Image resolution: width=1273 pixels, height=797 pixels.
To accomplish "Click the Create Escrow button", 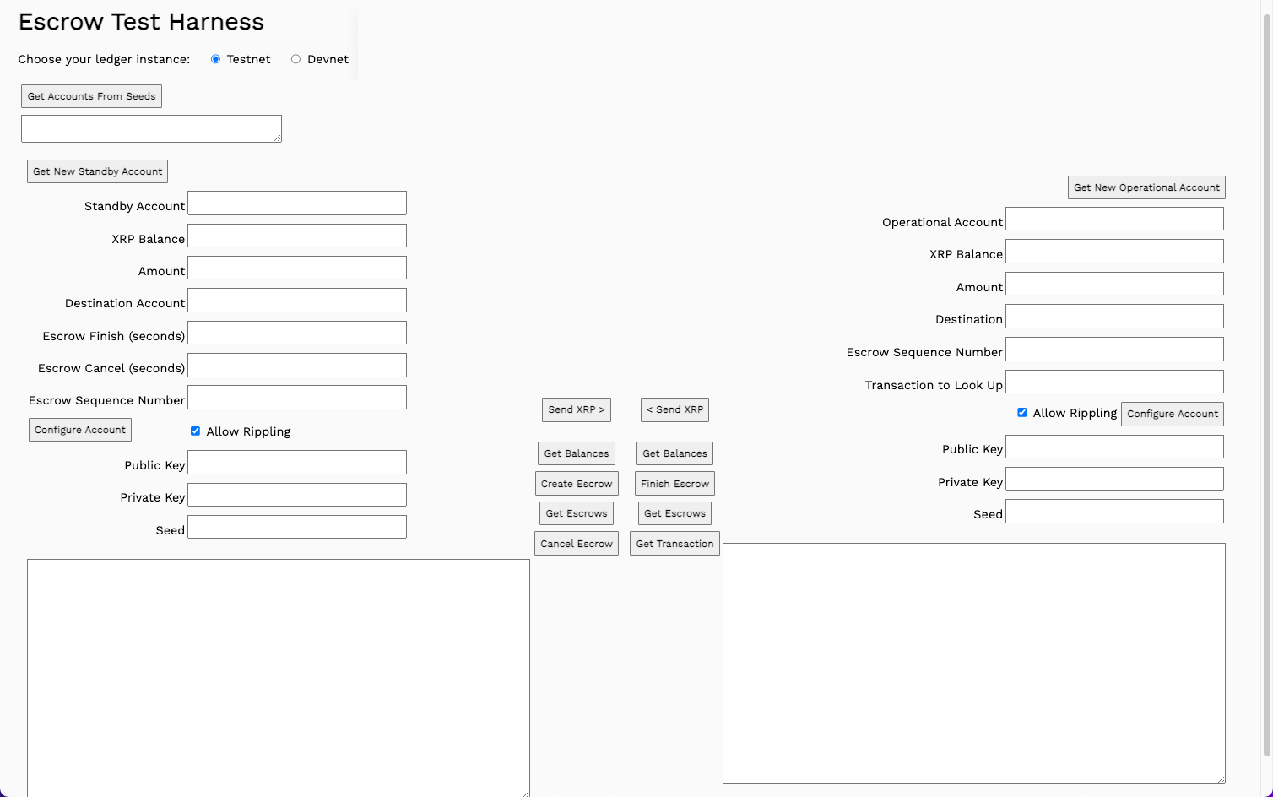I will pyautogui.click(x=576, y=483).
